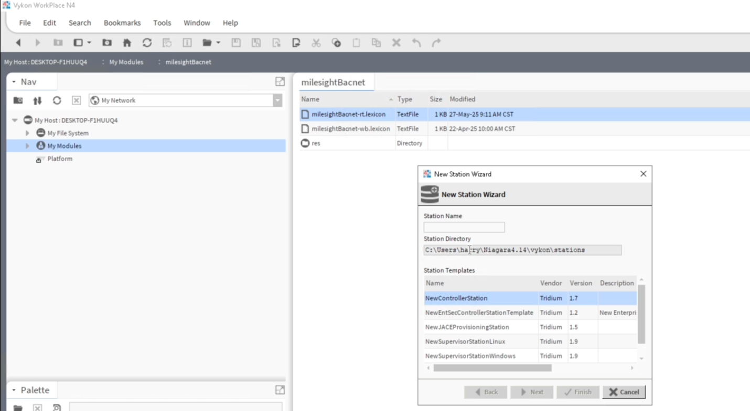Click the templates list horizontal scrollbar
This screenshot has width=750, height=411.
pos(492,368)
